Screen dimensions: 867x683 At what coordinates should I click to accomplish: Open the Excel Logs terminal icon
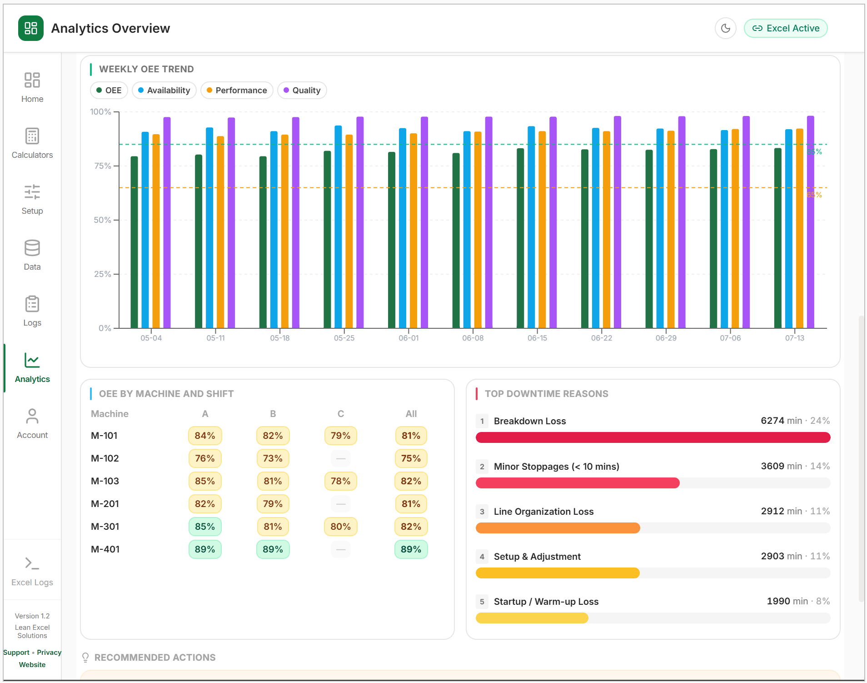pos(32,563)
